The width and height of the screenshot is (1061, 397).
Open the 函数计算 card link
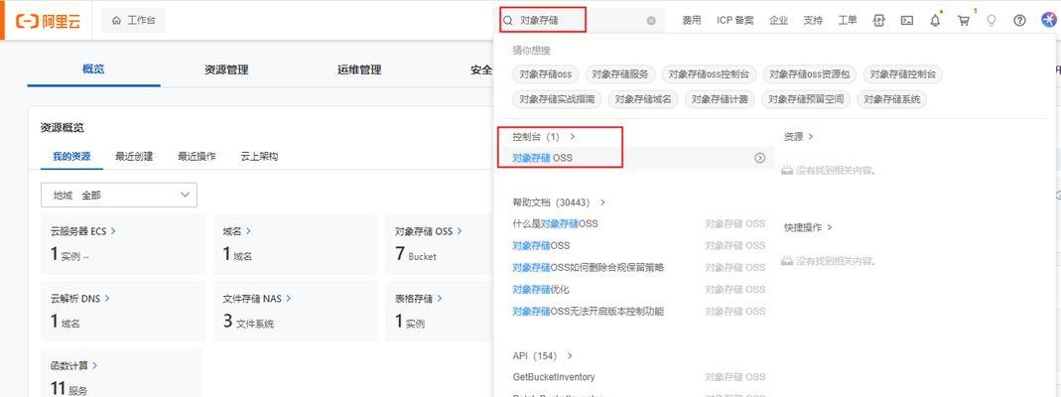point(73,365)
